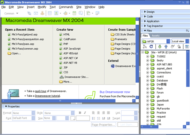Open the Window menu

pyautogui.click(x=90, y=7)
